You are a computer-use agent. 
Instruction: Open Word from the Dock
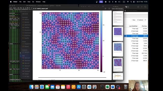(113, 87)
